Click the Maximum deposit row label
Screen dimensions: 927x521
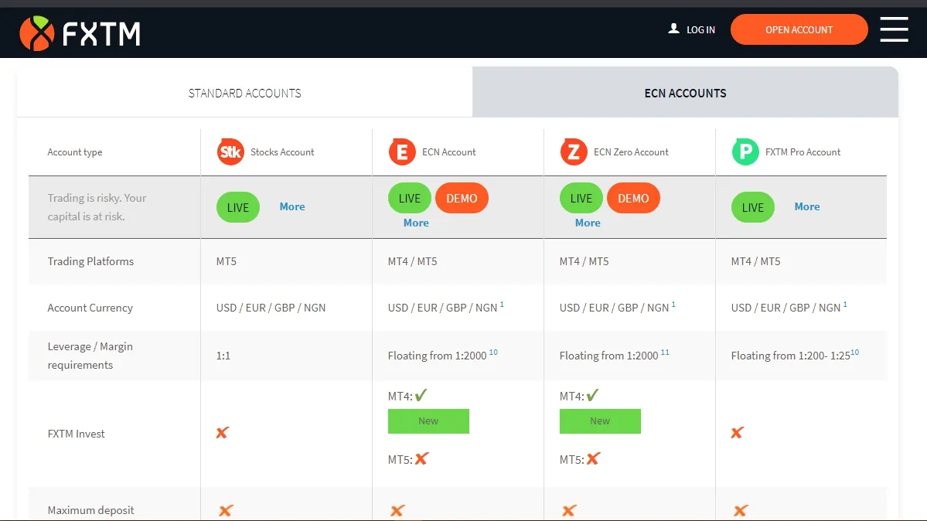point(90,509)
